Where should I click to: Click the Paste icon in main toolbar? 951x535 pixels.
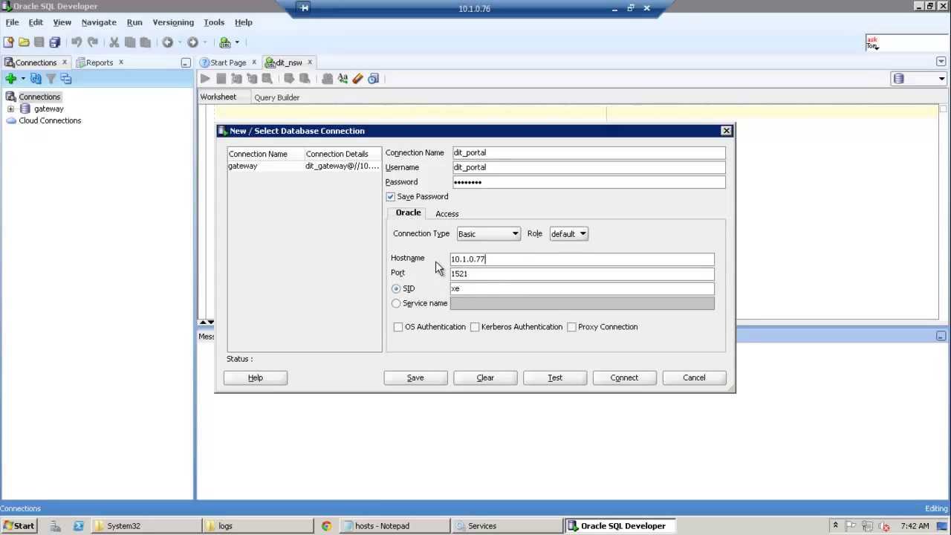pos(145,42)
